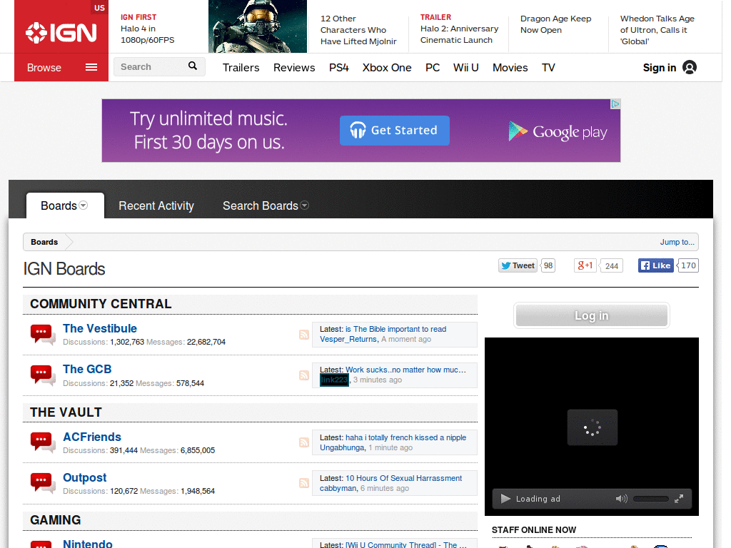The image size is (731, 548).
Task: Open The Vestibule speech bubble icon
Action: [42, 335]
